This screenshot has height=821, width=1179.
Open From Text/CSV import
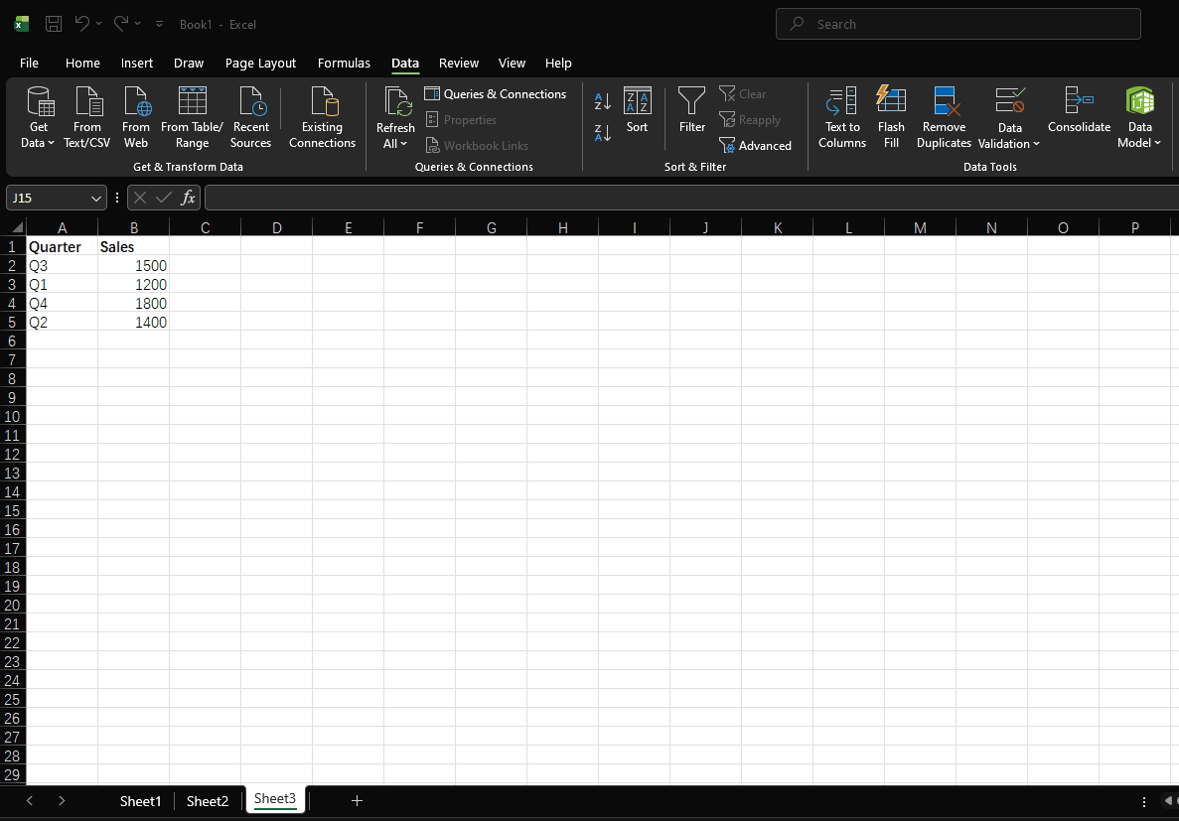click(86, 116)
